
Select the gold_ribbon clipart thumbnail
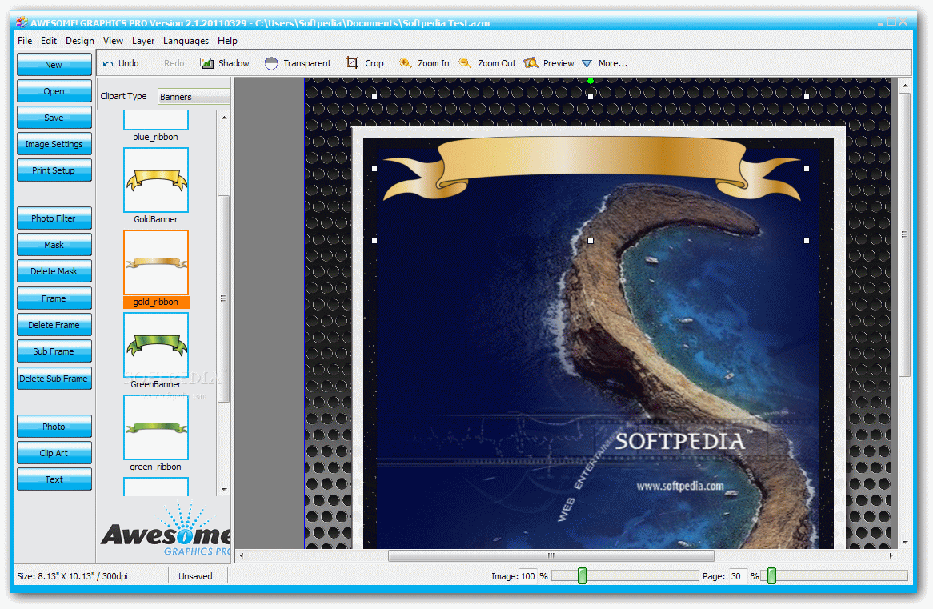(156, 262)
